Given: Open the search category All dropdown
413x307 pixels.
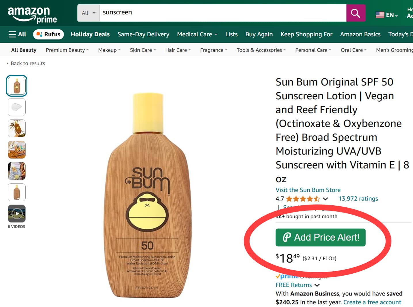Looking at the screenshot, I should pyautogui.click(x=88, y=13).
